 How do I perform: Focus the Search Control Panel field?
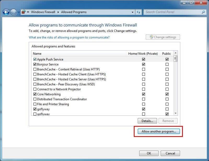point(175,12)
